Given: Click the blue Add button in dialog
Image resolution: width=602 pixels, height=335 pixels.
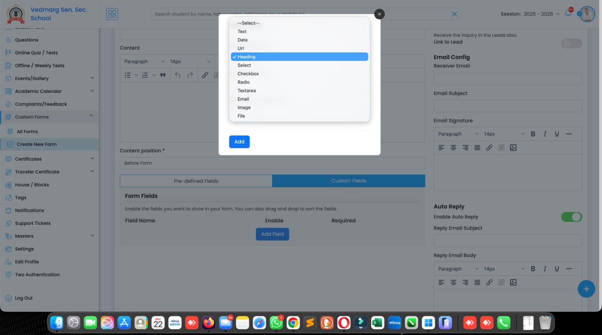Looking at the screenshot, I should tap(239, 142).
